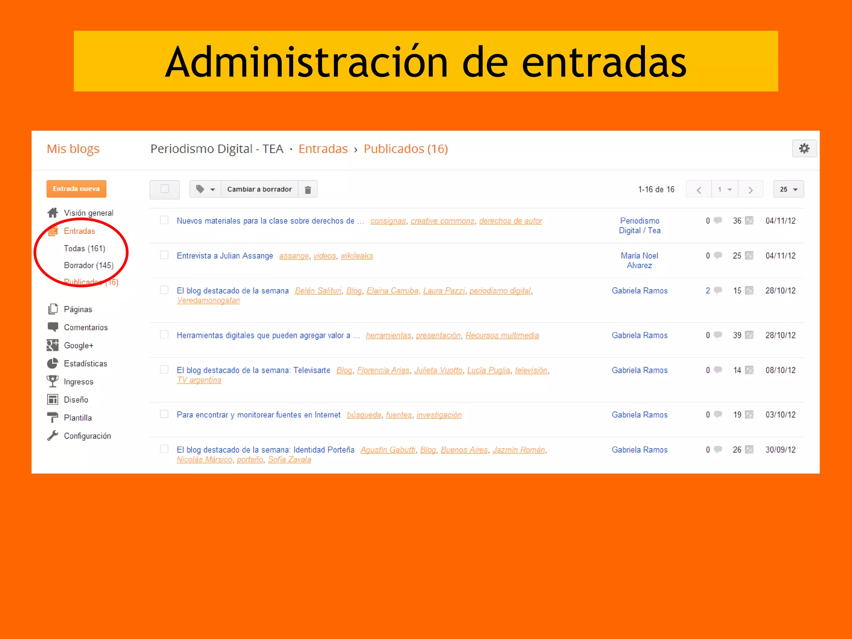Open the Mis blogs link
Viewport: 852px width, 639px height.
tap(73, 149)
